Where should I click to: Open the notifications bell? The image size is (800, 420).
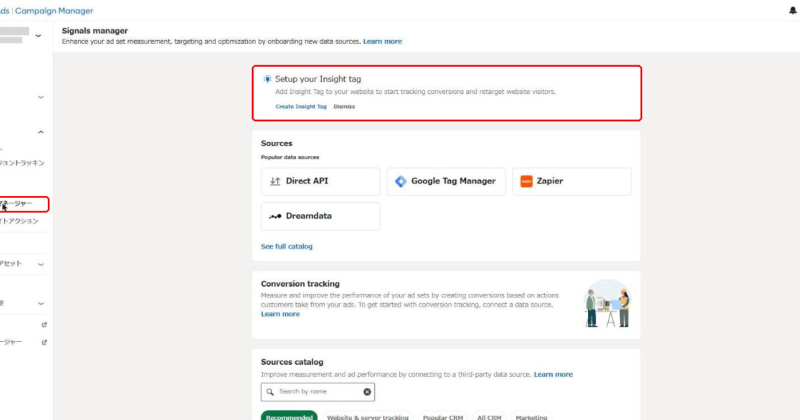[793, 11]
